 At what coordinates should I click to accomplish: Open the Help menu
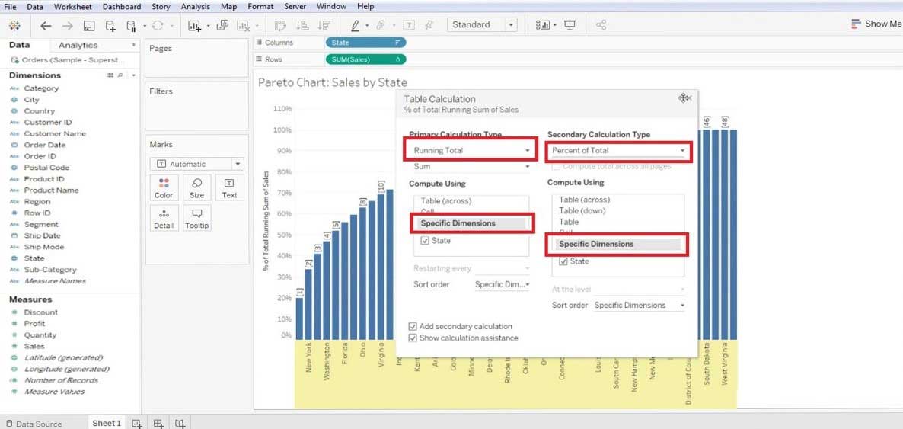tap(365, 6)
